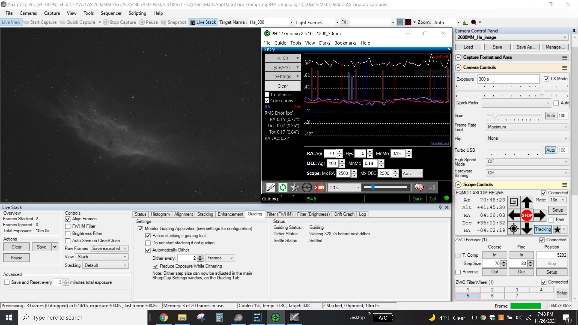Switch to the Drift Graph tab
The image size is (578, 325).
[x=344, y=214]
